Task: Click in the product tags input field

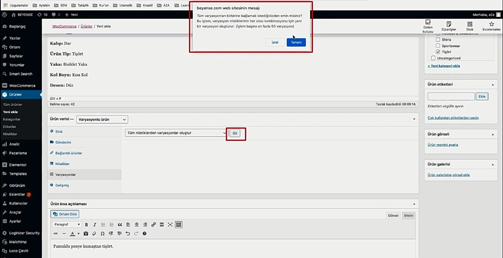Action: (x=451, y=97)
